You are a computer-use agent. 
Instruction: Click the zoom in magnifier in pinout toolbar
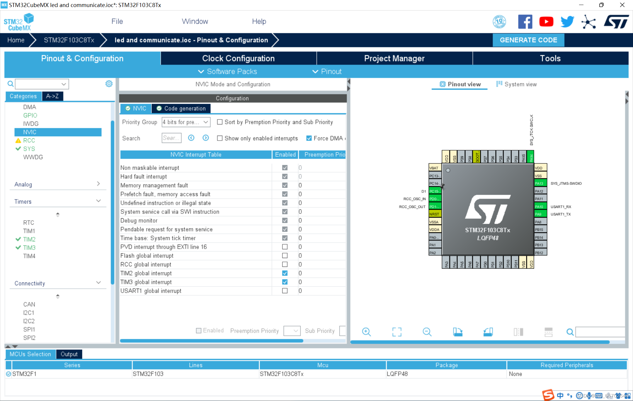point(366,332)
